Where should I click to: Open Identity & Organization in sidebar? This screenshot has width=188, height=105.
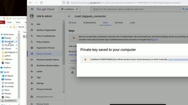pos(46,30)
